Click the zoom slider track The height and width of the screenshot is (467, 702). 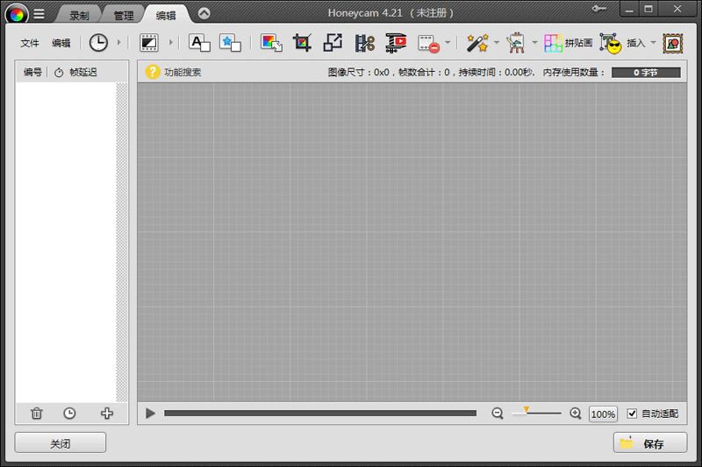pos(536,414)
